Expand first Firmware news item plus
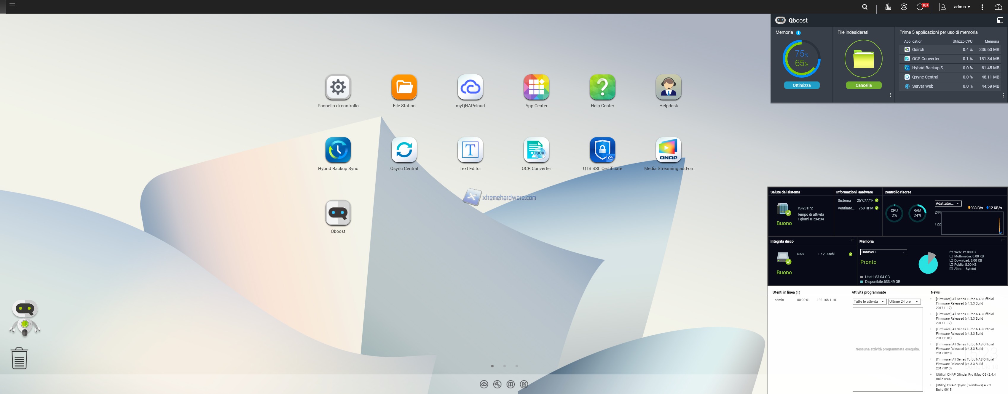 (931, 299)
